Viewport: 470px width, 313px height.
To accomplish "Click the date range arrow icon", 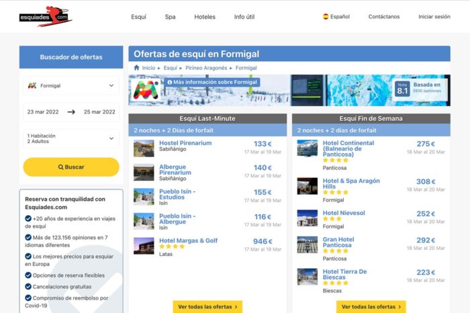I will point(71,111).
